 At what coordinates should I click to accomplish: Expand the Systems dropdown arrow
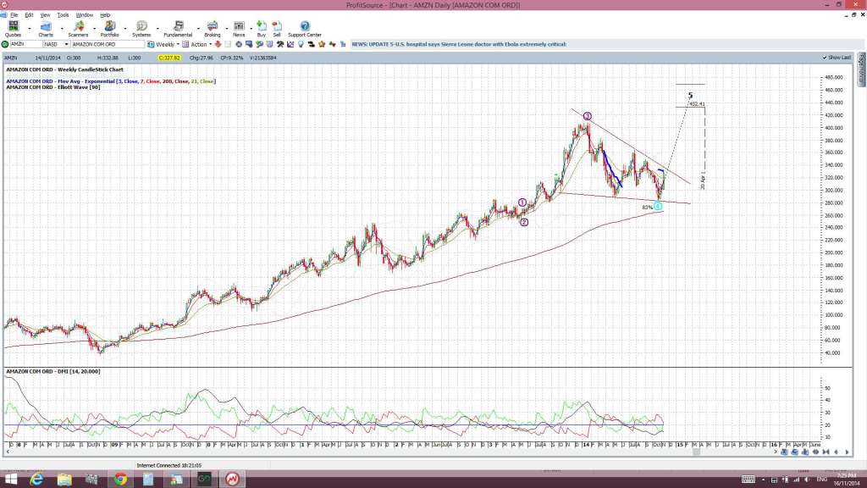pyautogui.click(x=157, y=28)
